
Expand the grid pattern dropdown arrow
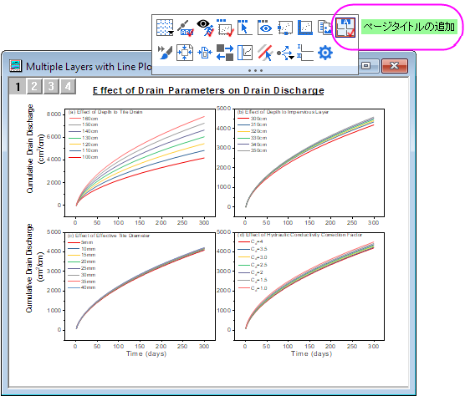click(171, 33)
